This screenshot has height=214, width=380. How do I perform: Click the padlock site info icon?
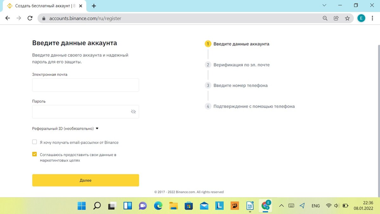[x=44, y=18]
